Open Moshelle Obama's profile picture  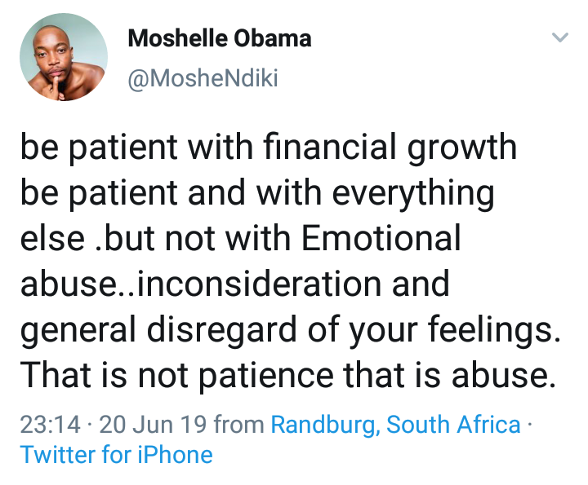coord(64,57)
